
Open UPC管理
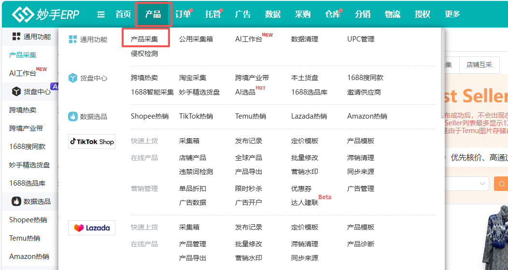click(361, 39)
